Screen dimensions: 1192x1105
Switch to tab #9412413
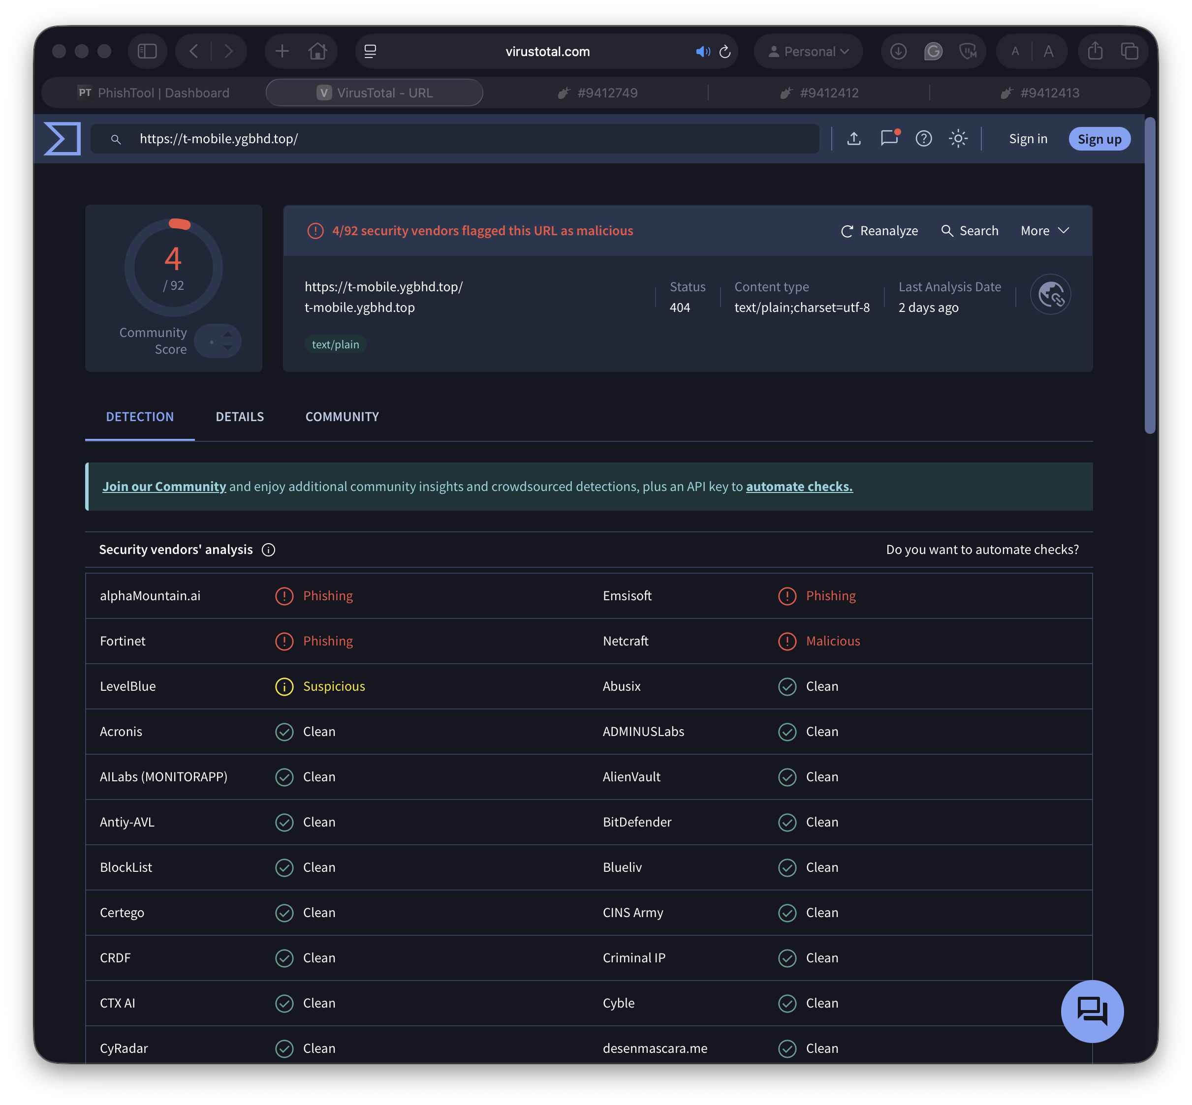pos(1039,92)
